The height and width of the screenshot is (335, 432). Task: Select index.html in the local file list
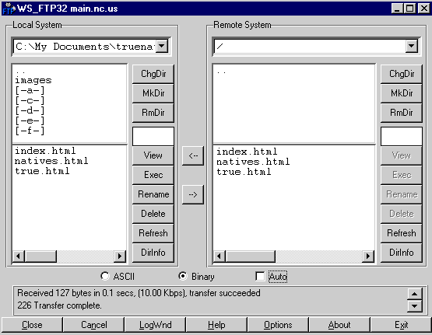point(45,151)
